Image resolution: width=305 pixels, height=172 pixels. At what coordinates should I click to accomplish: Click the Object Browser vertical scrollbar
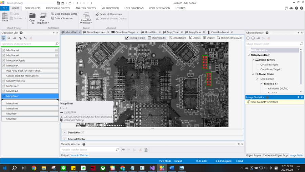click(x=301, y=67)
